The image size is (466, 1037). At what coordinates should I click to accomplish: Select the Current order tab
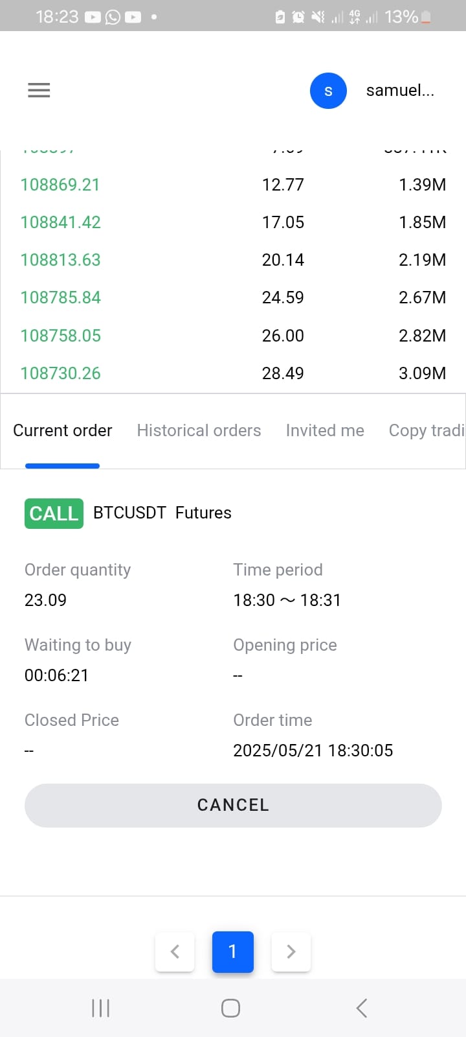[x=63, y=430]
